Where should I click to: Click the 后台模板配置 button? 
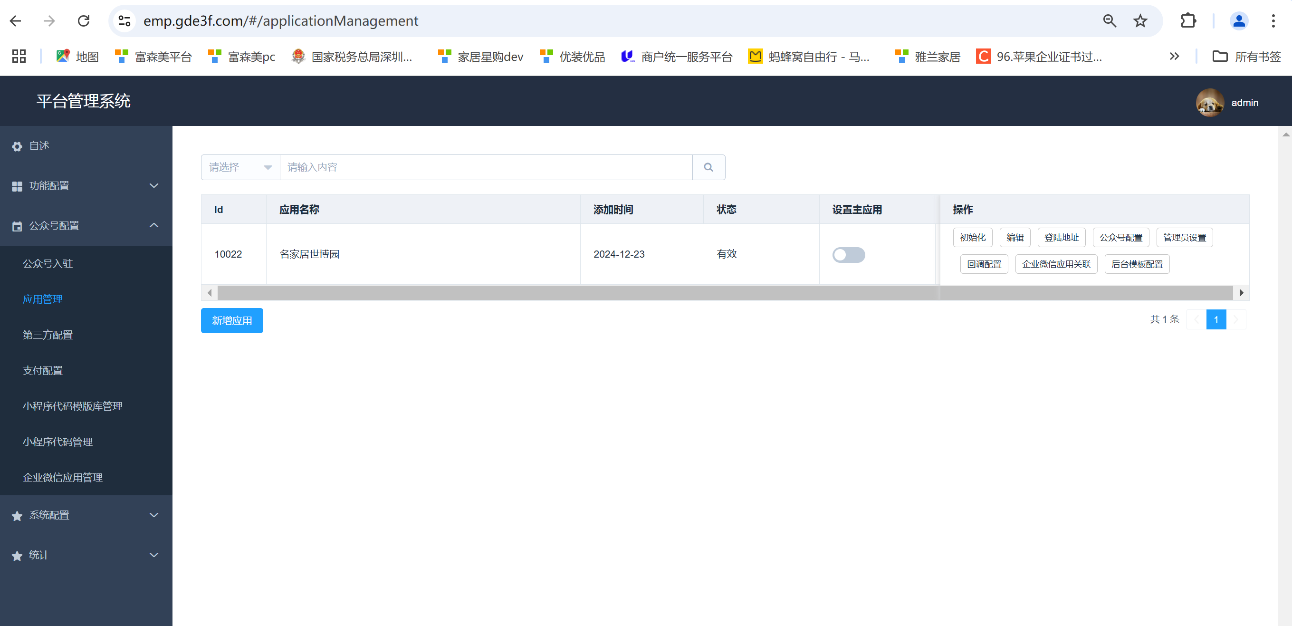click(x=1137, y=264)
